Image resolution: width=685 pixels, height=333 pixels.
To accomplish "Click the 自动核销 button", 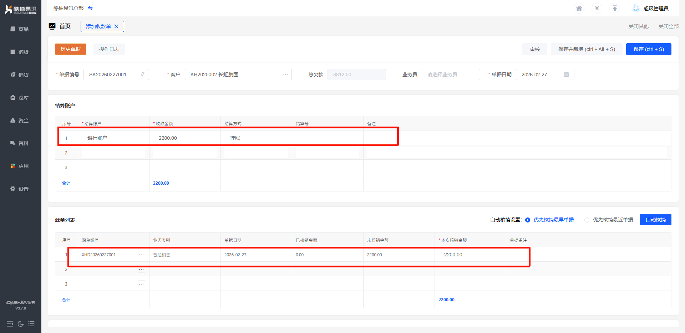I will pyautogui.click(x=655, y=220).
